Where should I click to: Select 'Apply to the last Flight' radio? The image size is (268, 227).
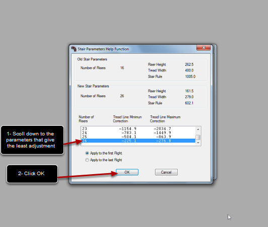click(87, 160)
